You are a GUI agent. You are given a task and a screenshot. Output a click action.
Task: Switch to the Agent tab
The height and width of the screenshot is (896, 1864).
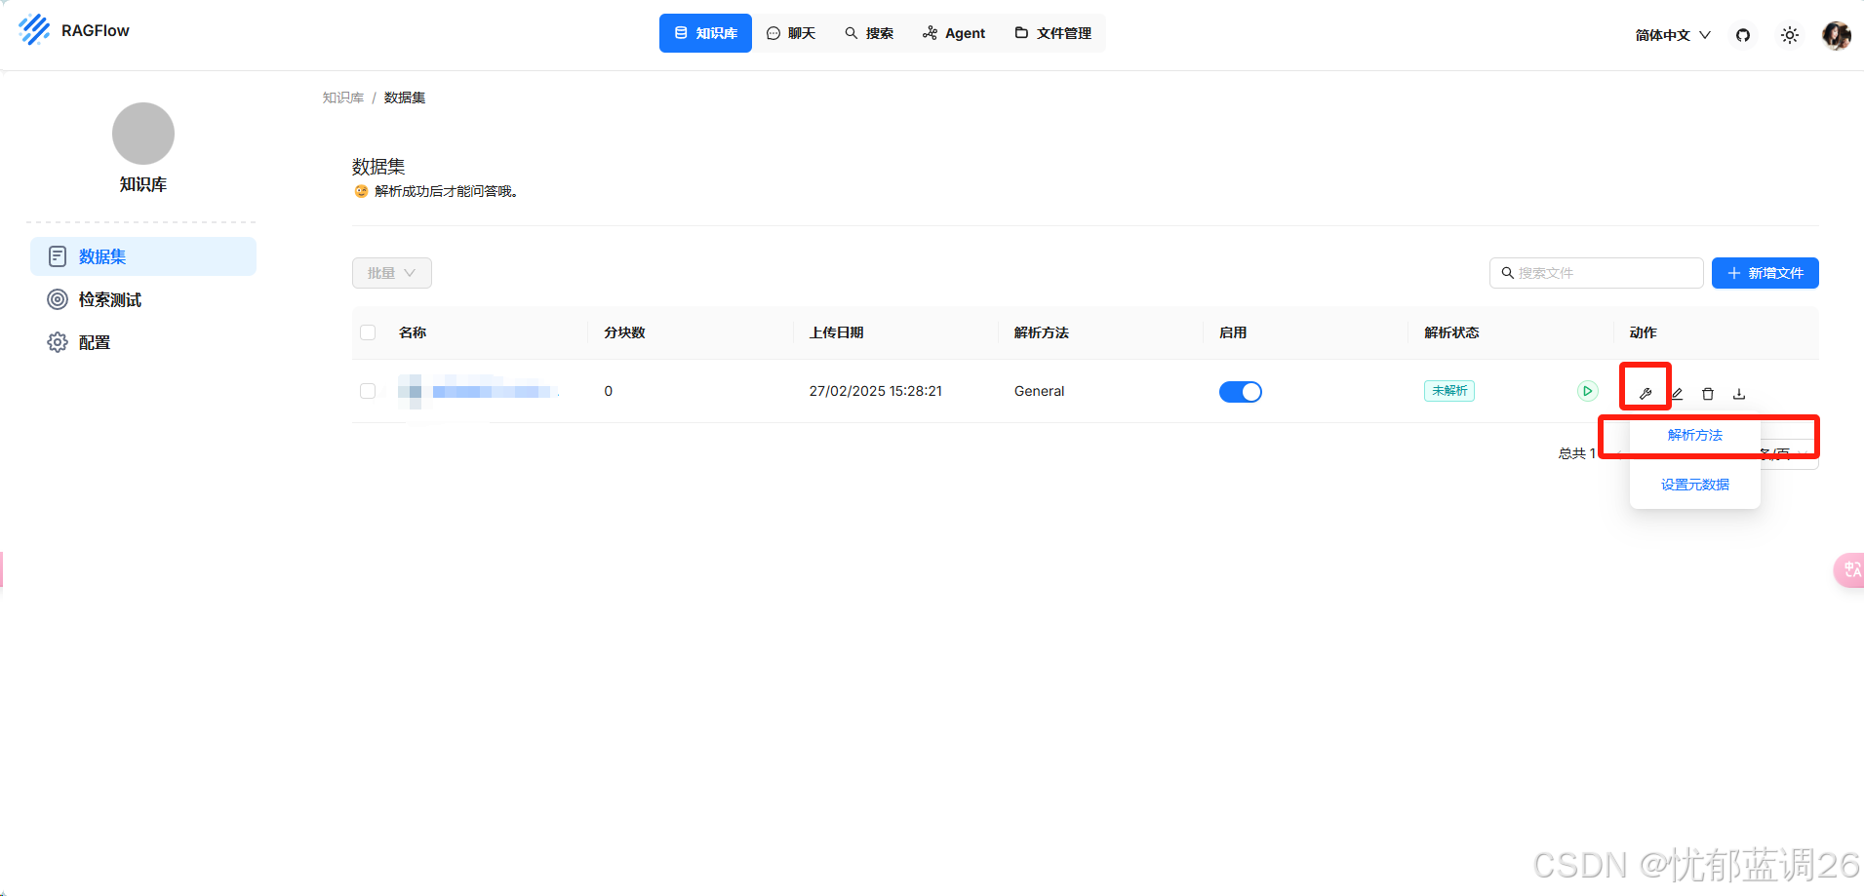click(x=954, y=33)
